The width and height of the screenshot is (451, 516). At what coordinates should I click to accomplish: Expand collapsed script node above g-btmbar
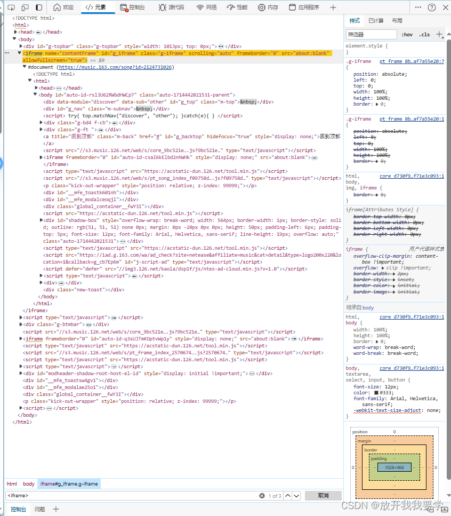(21, 317)
